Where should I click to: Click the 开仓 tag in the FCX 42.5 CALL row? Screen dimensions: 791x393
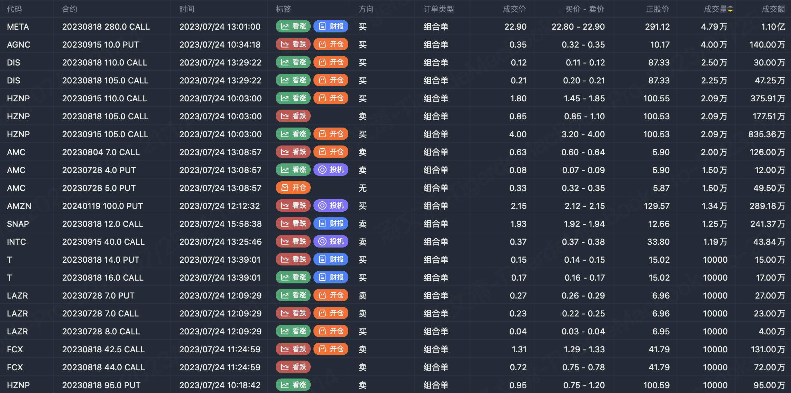point(331,349)
